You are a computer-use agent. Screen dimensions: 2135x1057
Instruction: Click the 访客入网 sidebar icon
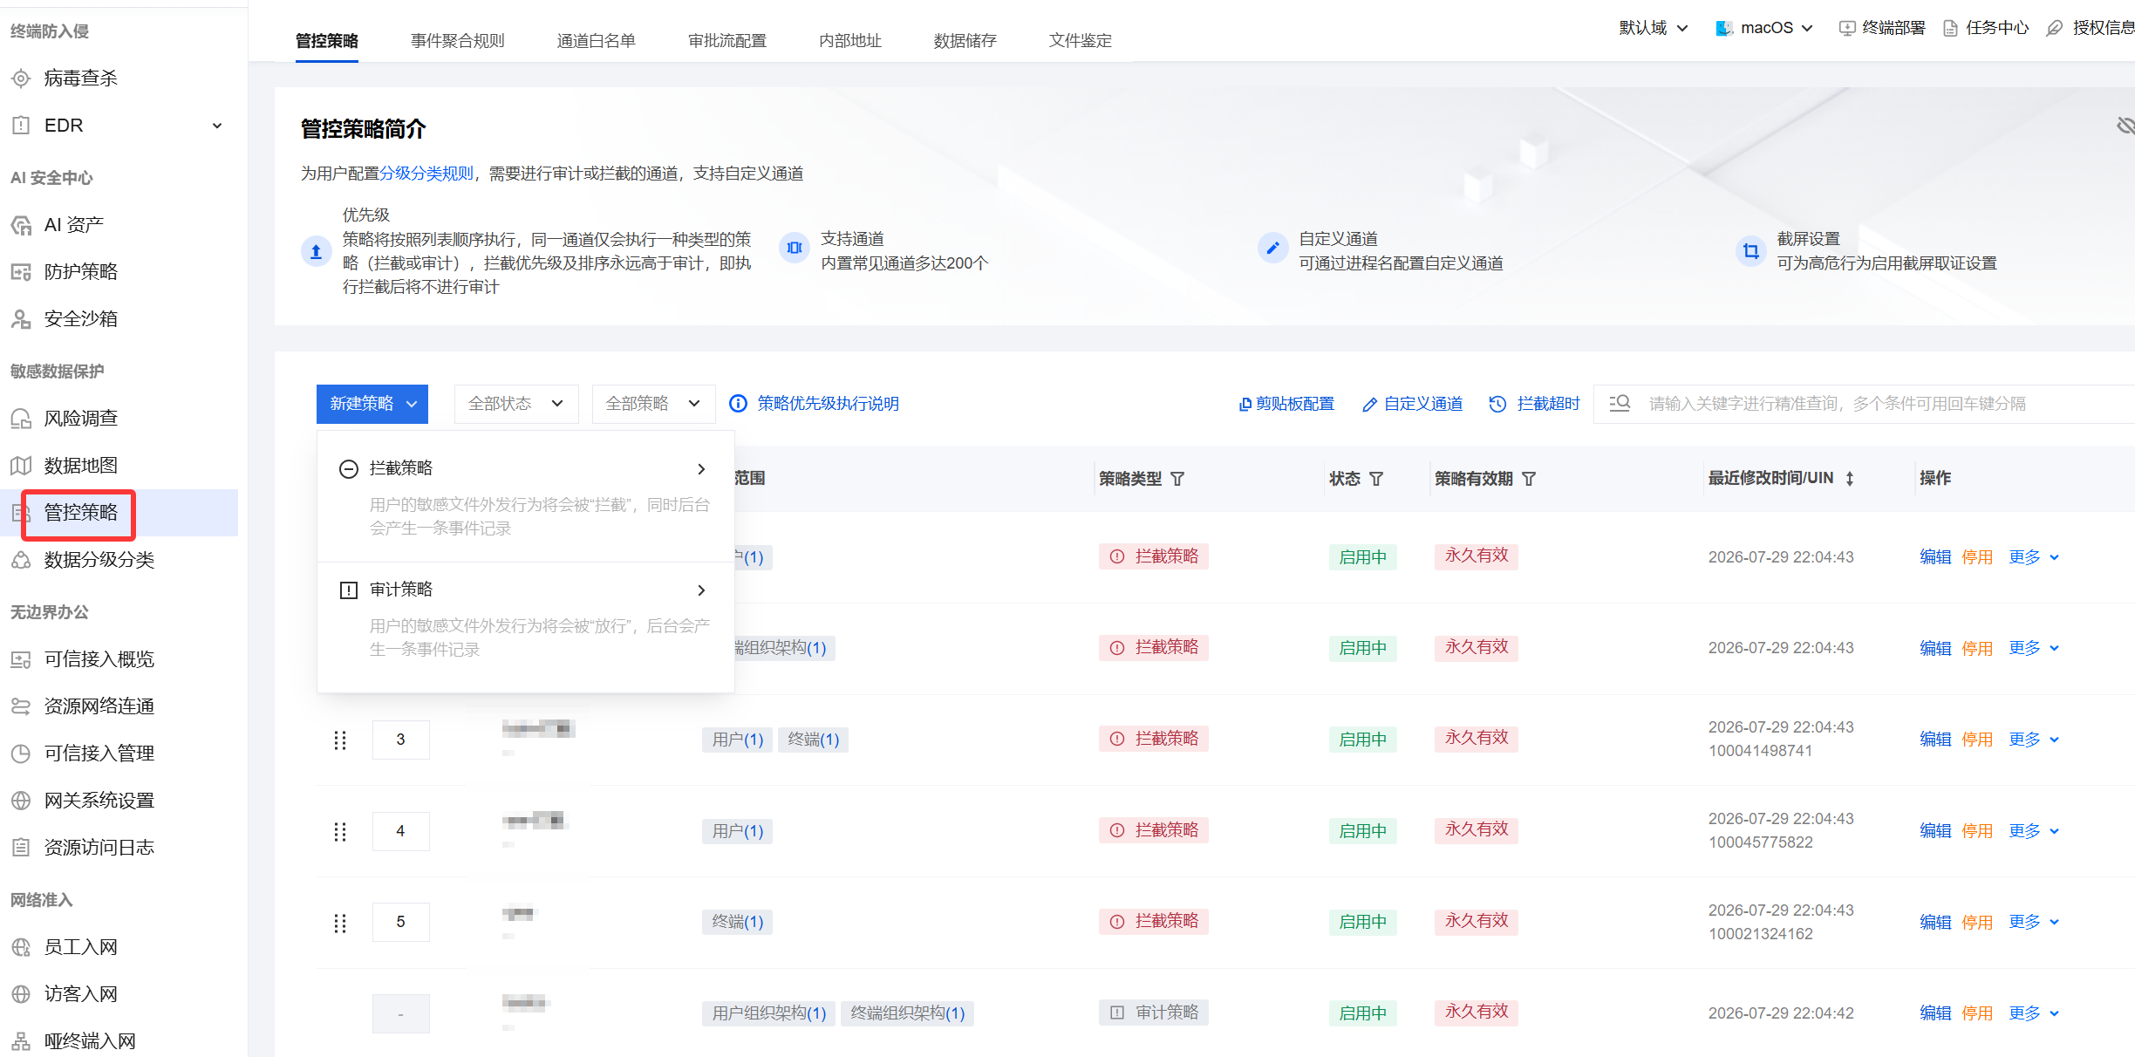click(21, 994)
